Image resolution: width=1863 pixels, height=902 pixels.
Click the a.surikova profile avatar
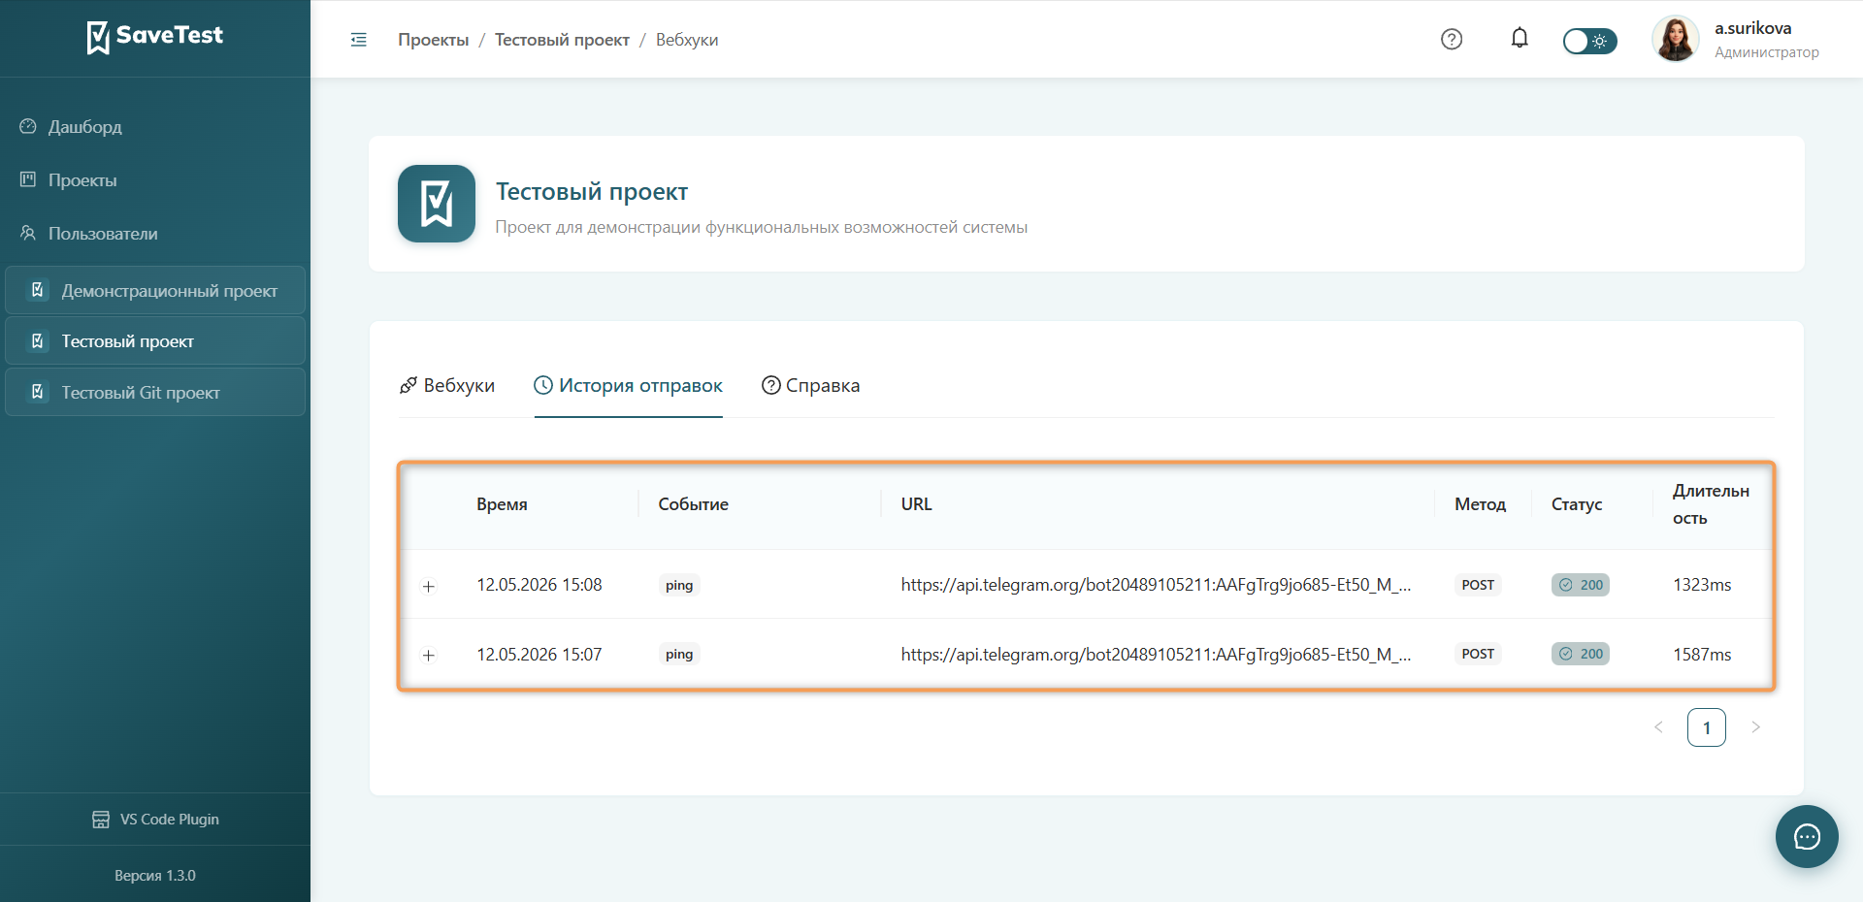[1676, 40]
